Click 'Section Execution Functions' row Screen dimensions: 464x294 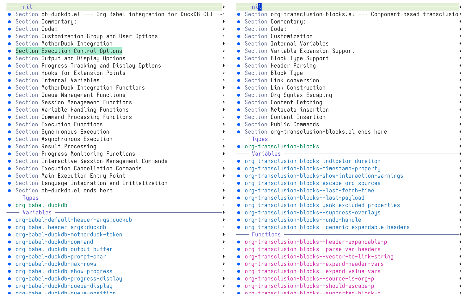click(59, 124)
